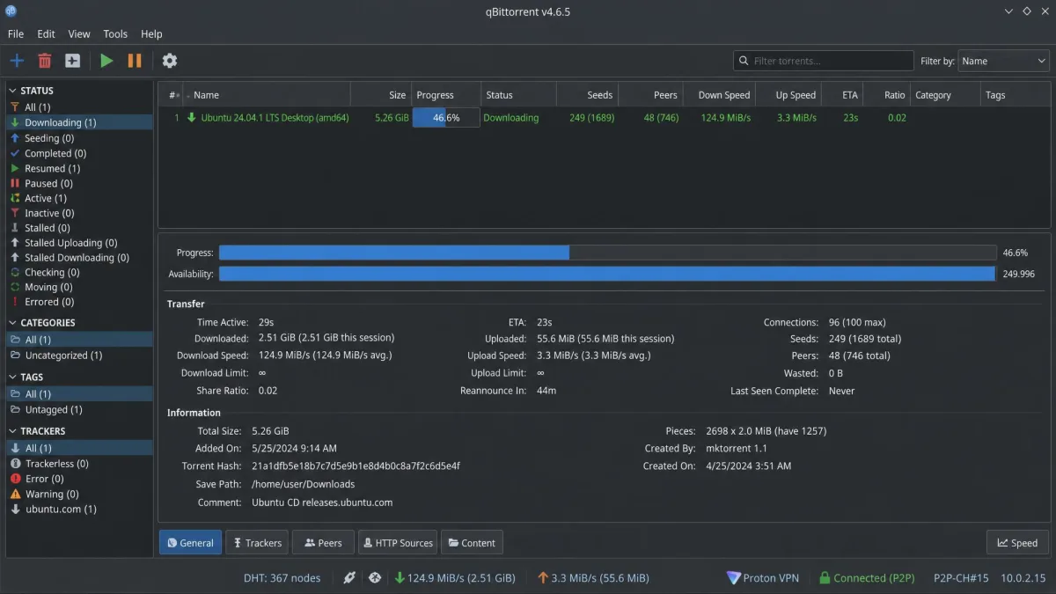Open Options via the gear icon

170,61
